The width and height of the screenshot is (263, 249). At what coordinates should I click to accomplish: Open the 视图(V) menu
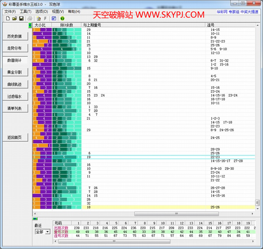click(58, 12)
